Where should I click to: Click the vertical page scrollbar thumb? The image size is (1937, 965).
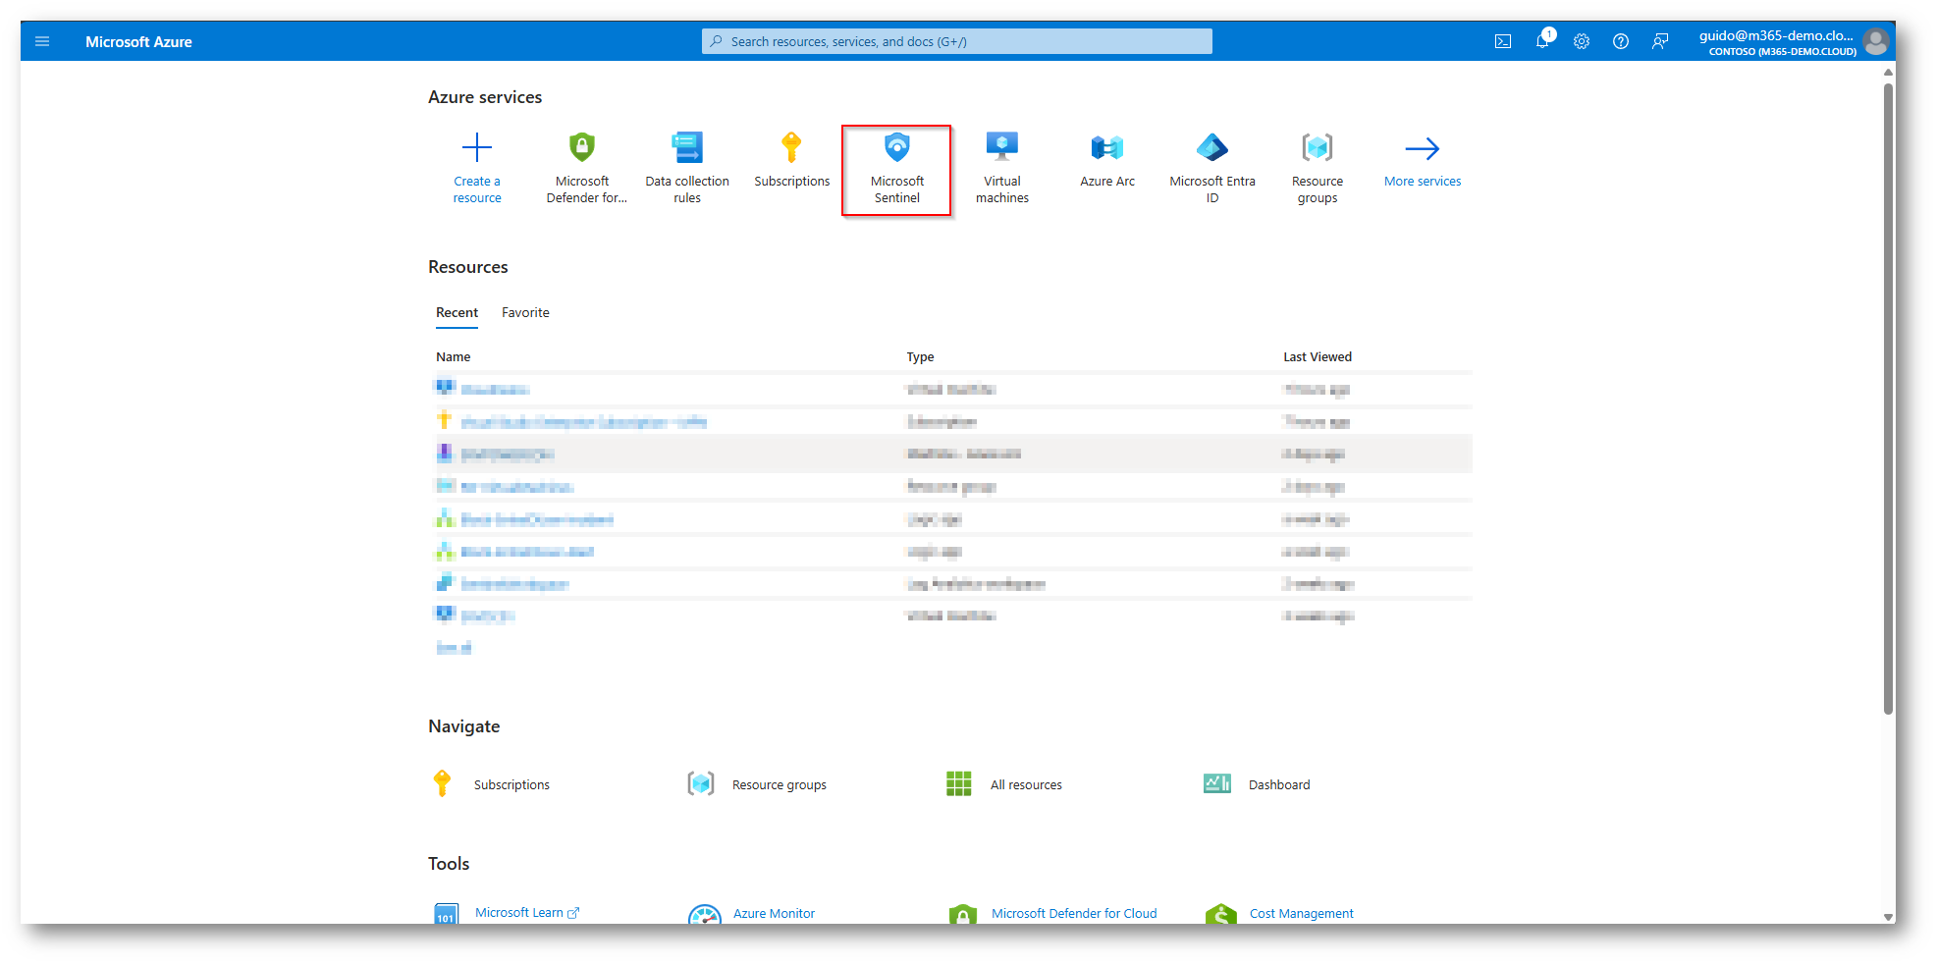coord(1888,399)
